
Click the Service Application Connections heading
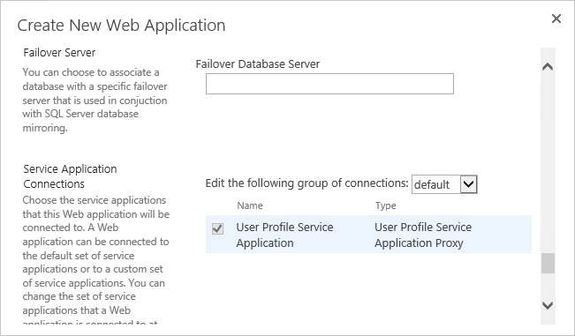click(70, 176)
